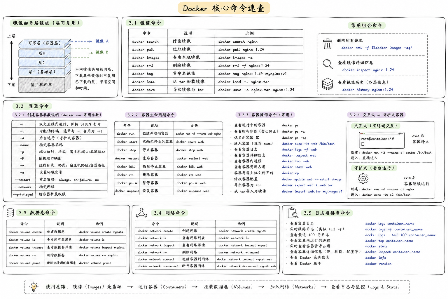Click the clipboard search icon next to 日志与排查命令
This screenshot has height=299, width=448.
(x=293, y=213)
